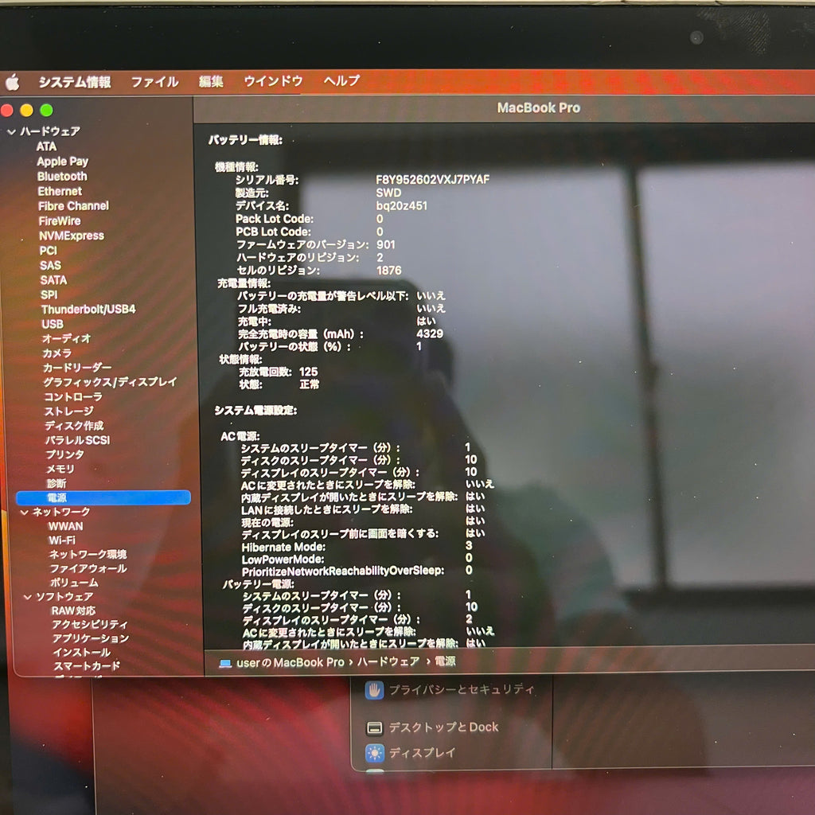Click the manufacturer value SWD

pos(388,193)
